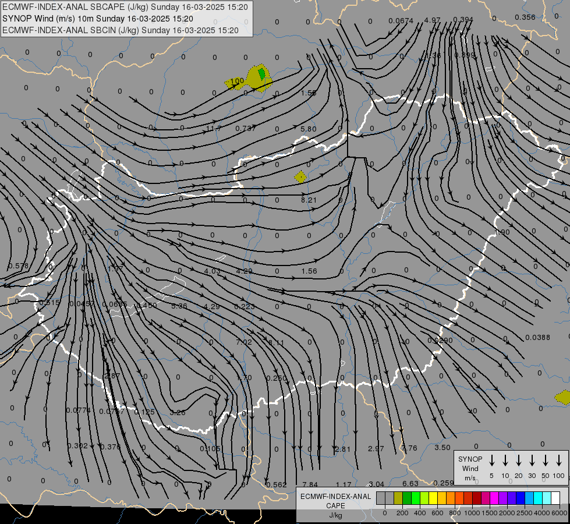Click the 2500 label in CAPE legend

point(525,513)
